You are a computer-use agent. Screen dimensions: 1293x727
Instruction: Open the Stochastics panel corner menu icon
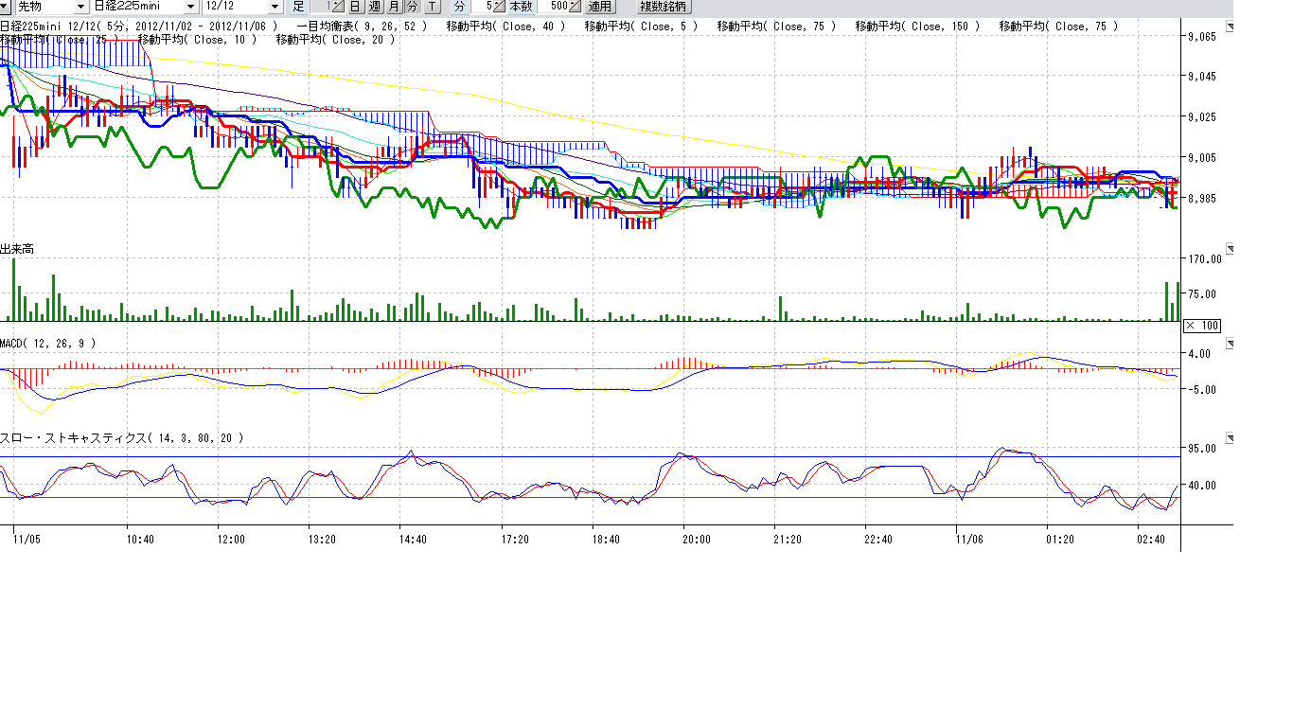pyautogui.click(x=1230, y=438)
